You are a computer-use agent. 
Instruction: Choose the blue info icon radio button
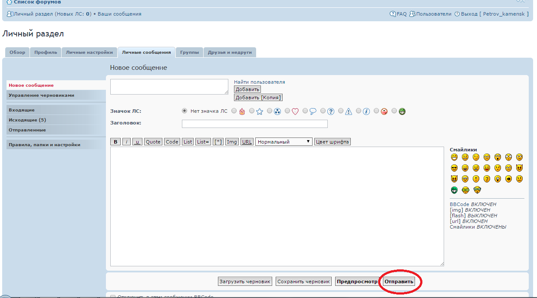click(359, 111)
